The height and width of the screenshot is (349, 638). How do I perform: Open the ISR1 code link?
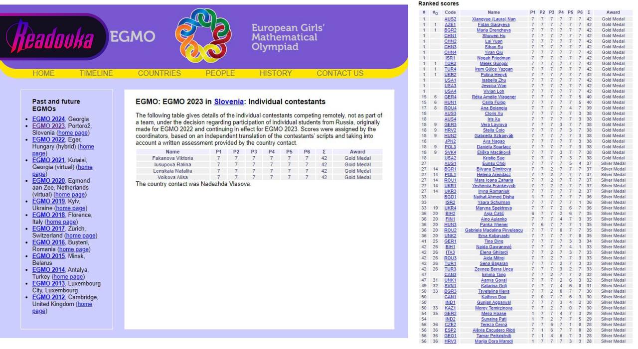click(x=450, y=58)
